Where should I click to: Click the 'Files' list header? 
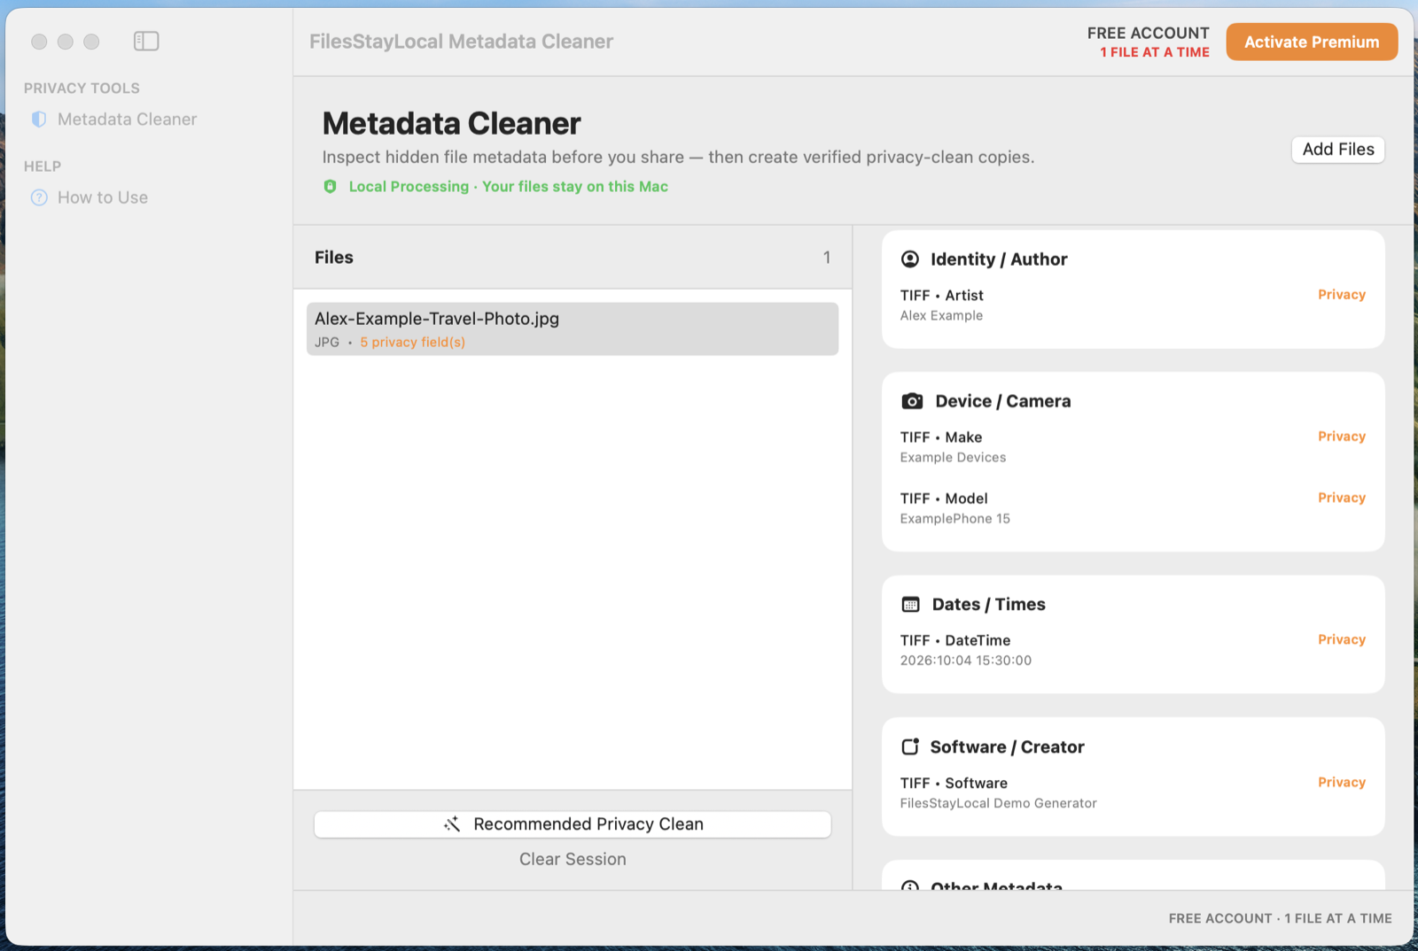click(333, 257)
